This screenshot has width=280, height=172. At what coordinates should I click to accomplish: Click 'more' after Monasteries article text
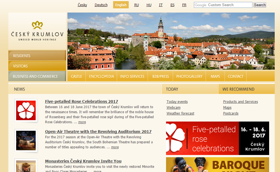[97, 171]
